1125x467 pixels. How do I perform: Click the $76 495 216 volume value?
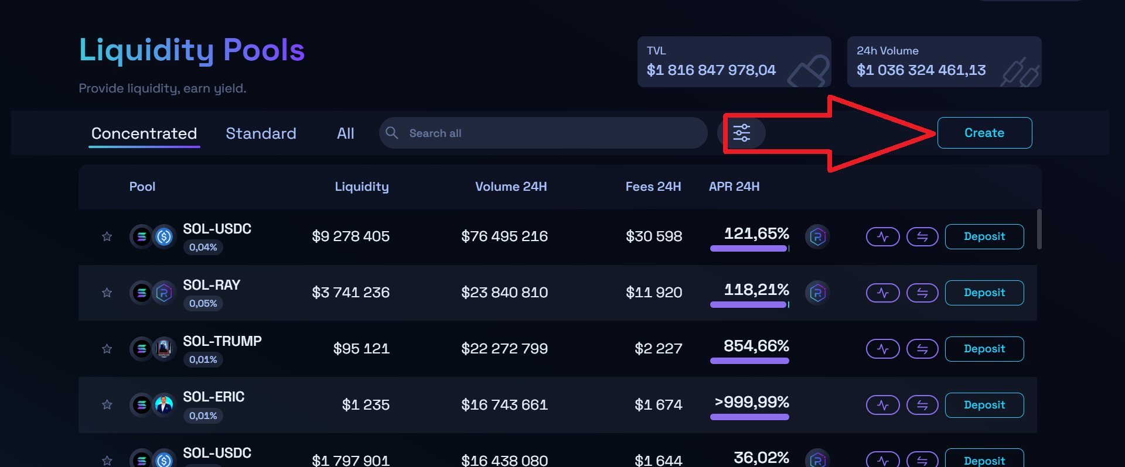(504, 236)
